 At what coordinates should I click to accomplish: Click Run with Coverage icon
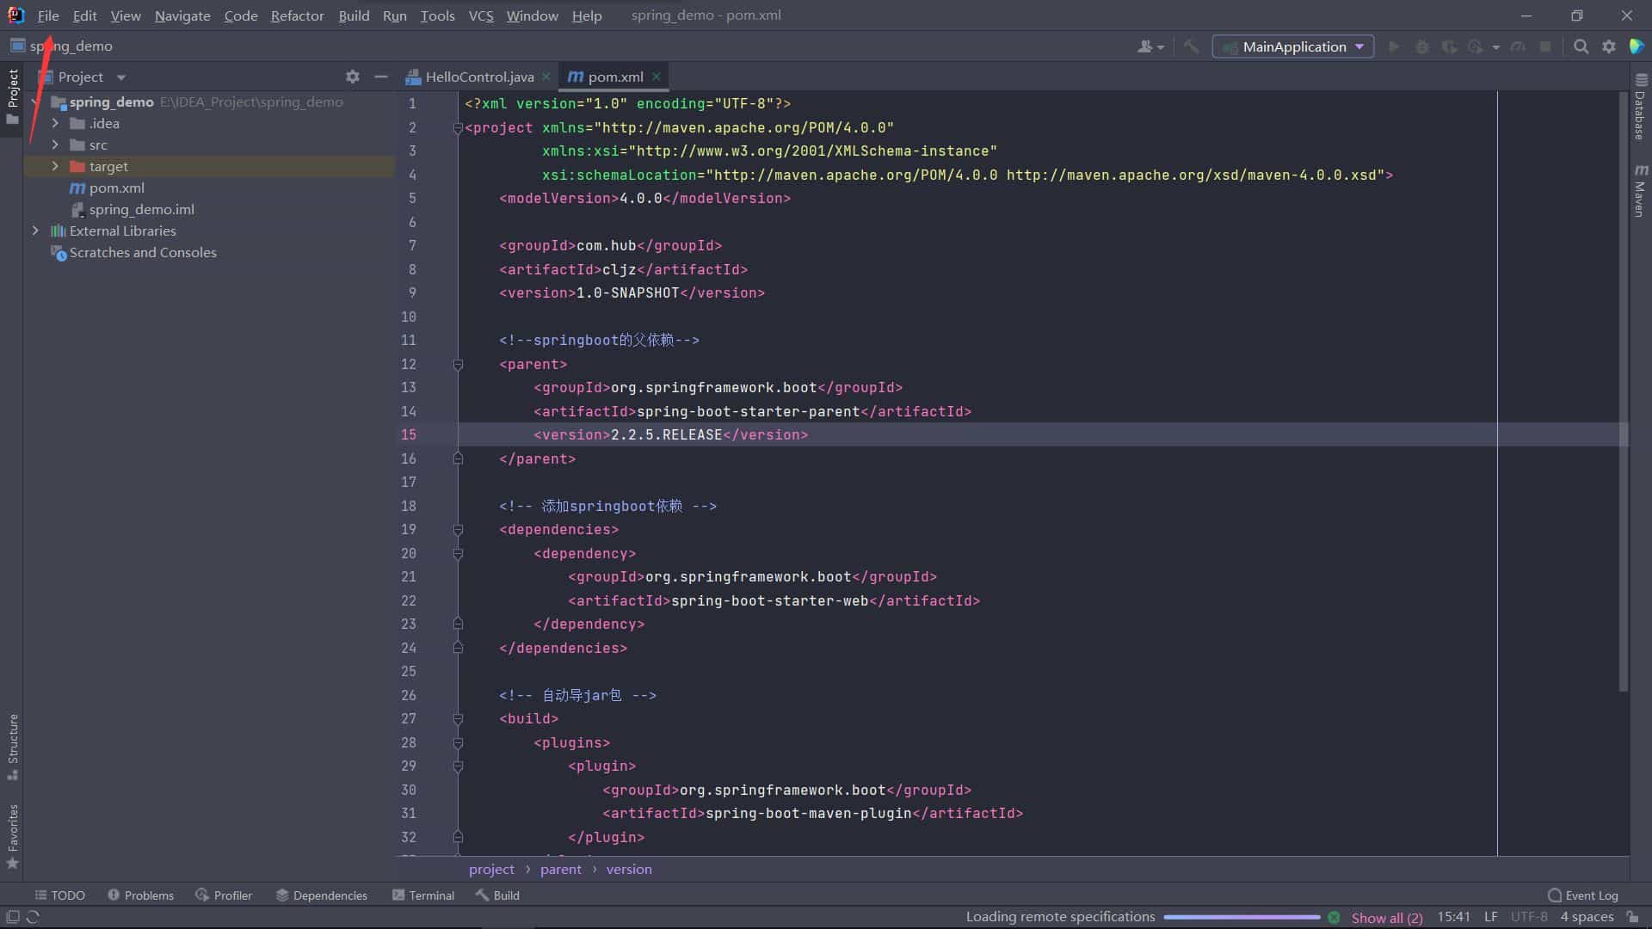pyautogui.click(x=1449, y=46)
